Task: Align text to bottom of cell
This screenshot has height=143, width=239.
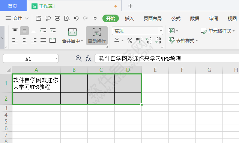Action: [34, 32]
